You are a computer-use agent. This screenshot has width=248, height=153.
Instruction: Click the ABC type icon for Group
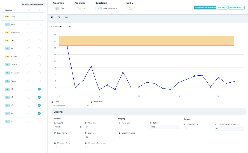tap(7, 16)
